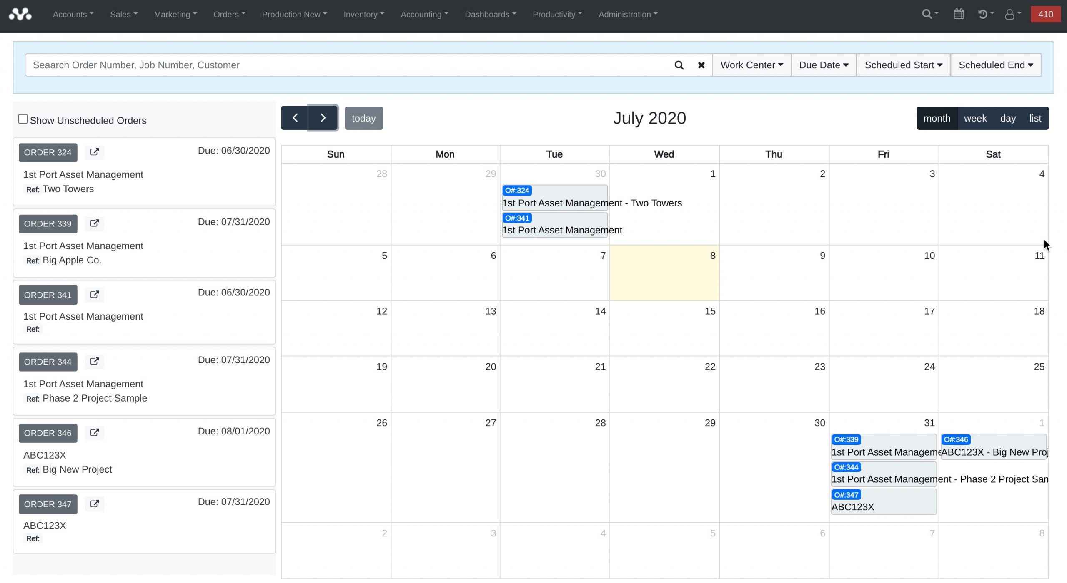
Task: Switch calendar to day view
Action: (x=1008, y=118)
